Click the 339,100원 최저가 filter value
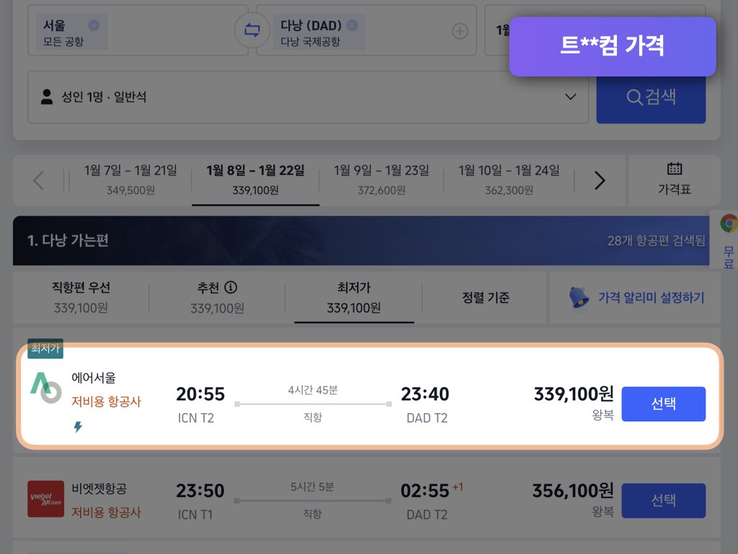Viewport: 738px width, 554px height. click(353, 308)
